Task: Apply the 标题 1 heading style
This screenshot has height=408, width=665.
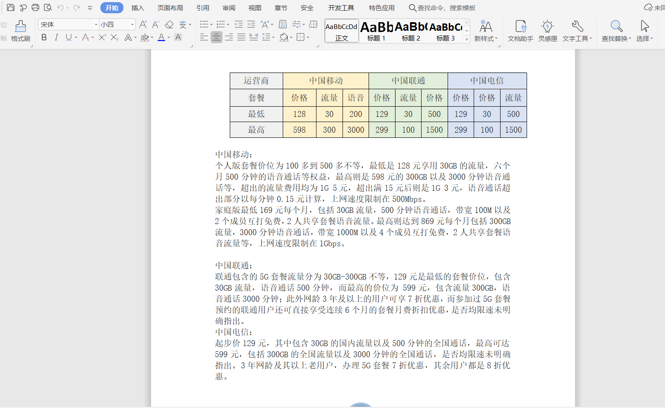Action: [x=376, y=31]
